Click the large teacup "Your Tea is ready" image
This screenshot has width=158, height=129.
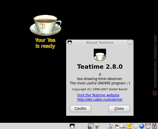[45, 25]
